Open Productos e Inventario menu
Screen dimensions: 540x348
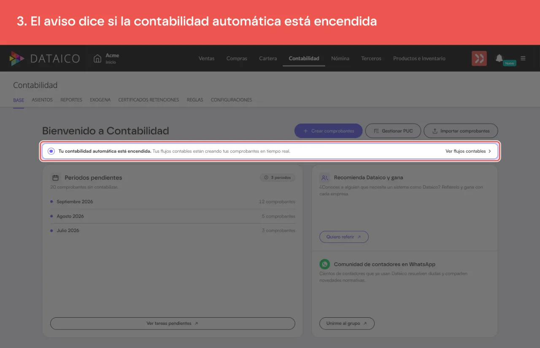[x=419, y=58]
